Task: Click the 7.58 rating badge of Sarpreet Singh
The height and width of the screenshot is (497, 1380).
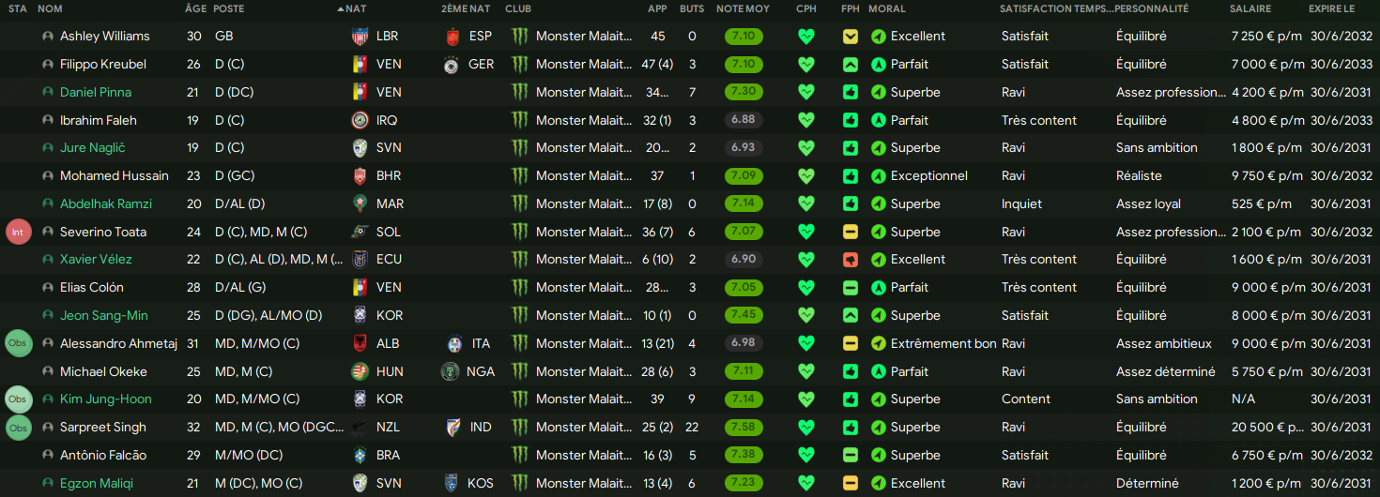Action: (x=744, y=427)
